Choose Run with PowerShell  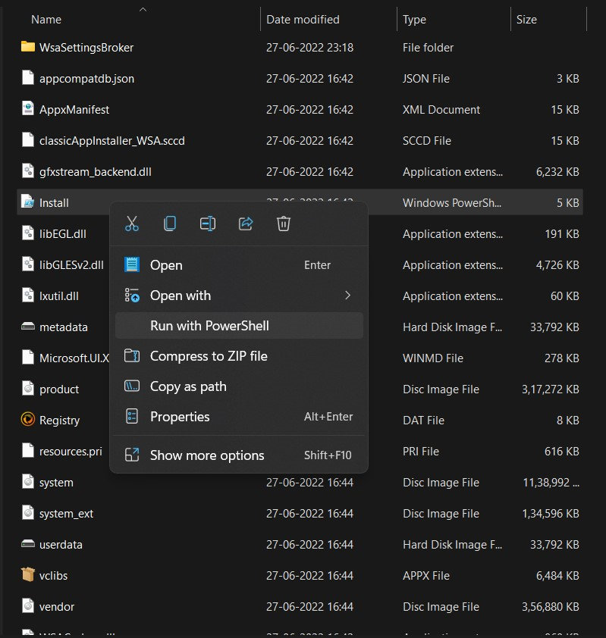pyautogui.click(x=239, y=326)
